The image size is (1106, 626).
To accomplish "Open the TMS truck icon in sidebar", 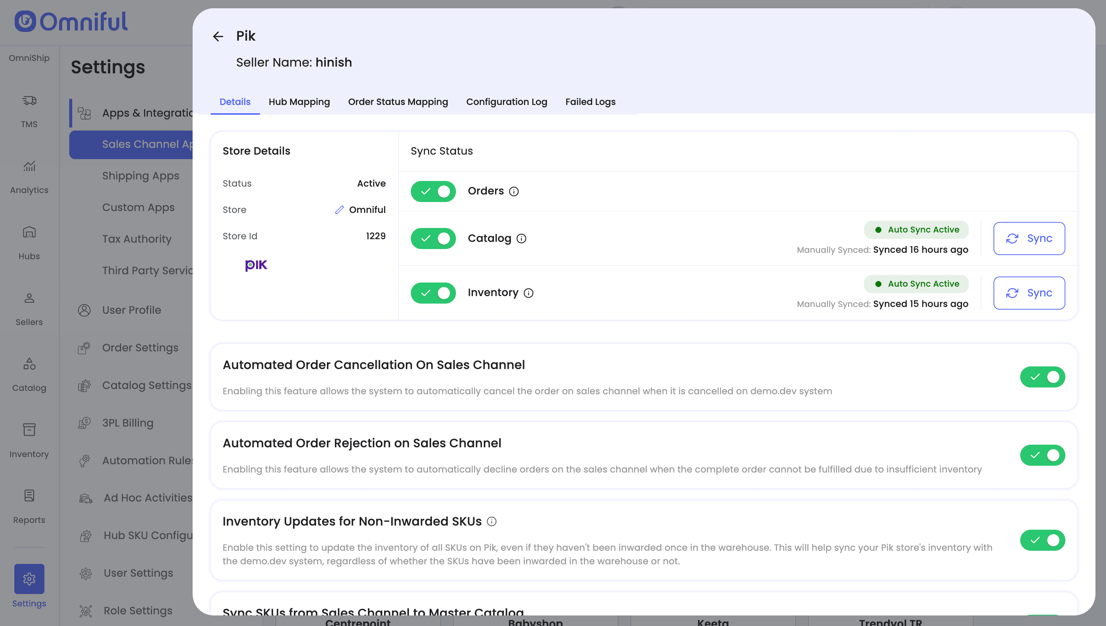I will click(x=29, y=101).
